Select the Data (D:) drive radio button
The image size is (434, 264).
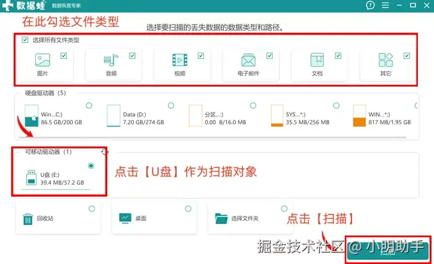[x=171, y=106]
